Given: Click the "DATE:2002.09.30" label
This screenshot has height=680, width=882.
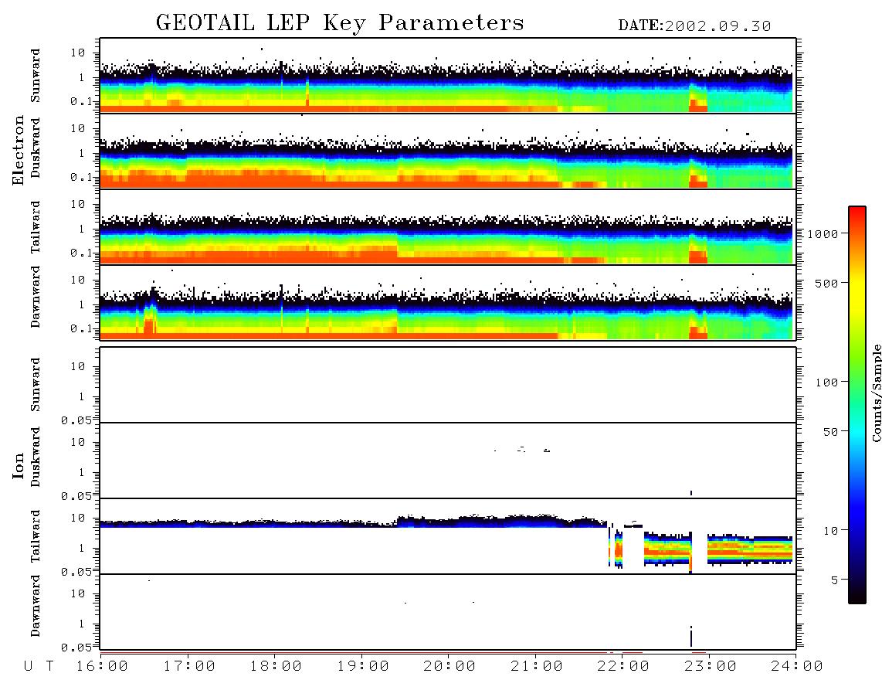Looking at the screenshot, I should (x=694, y=26).
